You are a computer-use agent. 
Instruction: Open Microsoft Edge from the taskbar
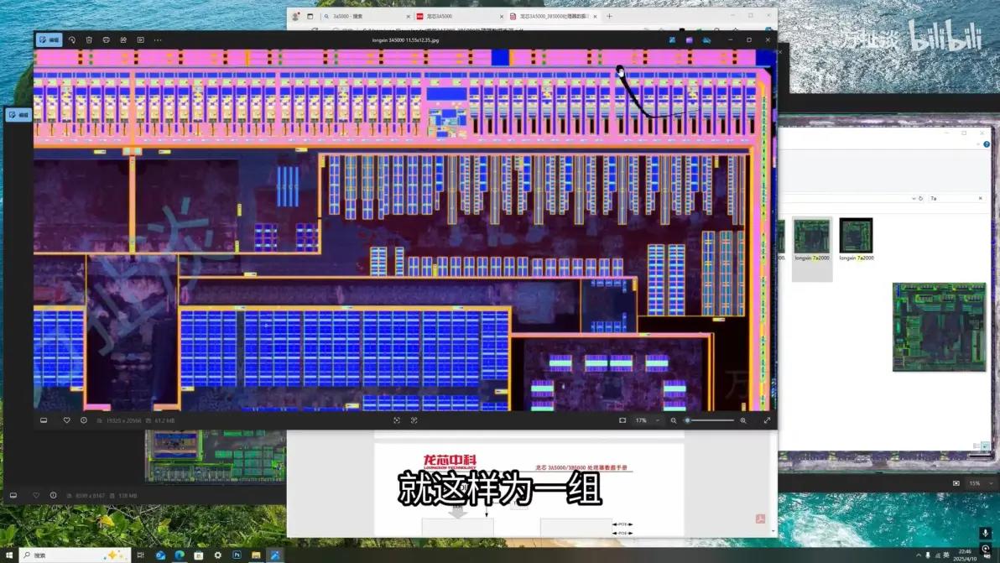[180, 555]
